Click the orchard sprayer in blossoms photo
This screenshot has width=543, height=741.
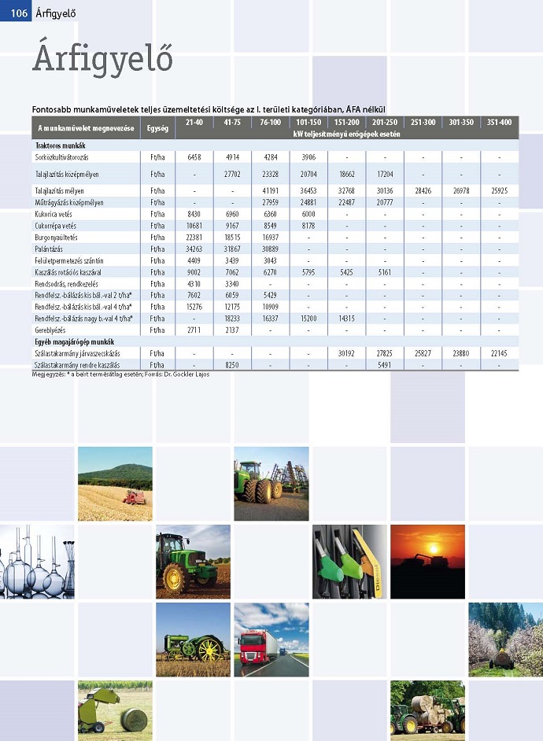[x=506, y=640]
